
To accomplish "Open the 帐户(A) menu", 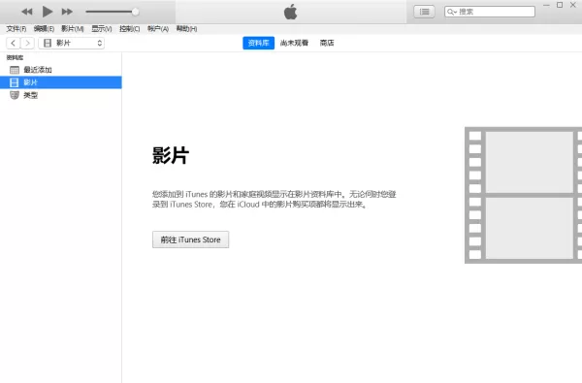I will (158, 28).
